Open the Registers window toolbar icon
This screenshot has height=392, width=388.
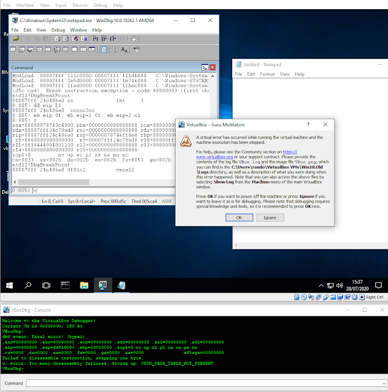coord(39,49)
